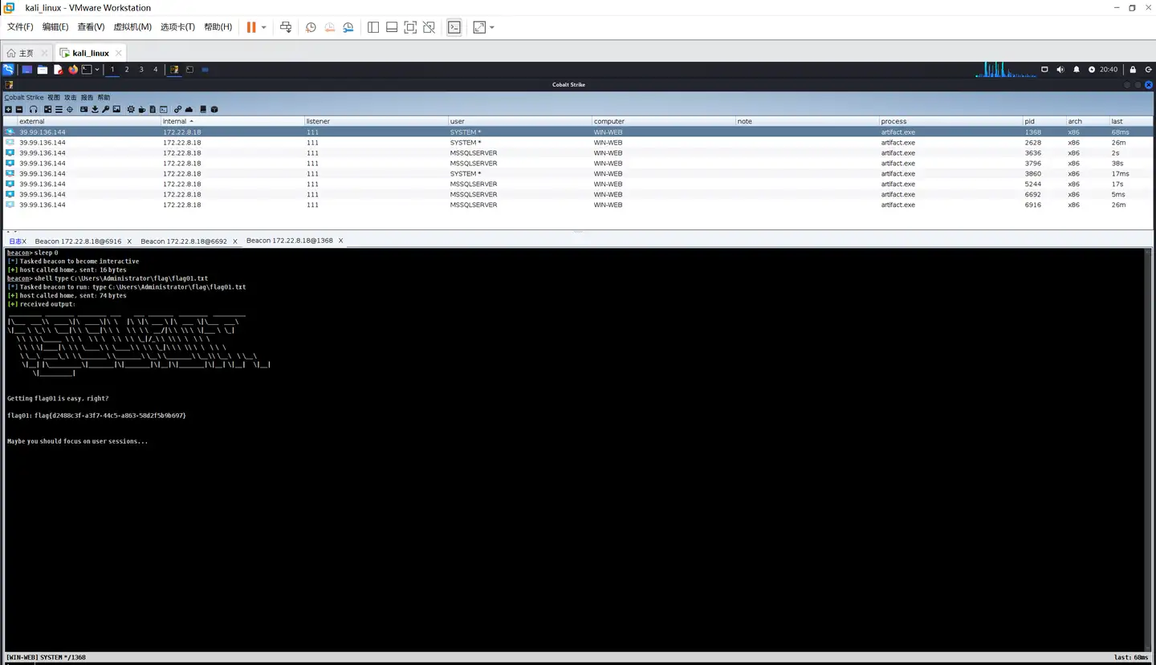Image resolution: width=1156 pixels, height=665 pixels.
Task: Switch to Pivot Graph view icon
Action: [47, 109]
